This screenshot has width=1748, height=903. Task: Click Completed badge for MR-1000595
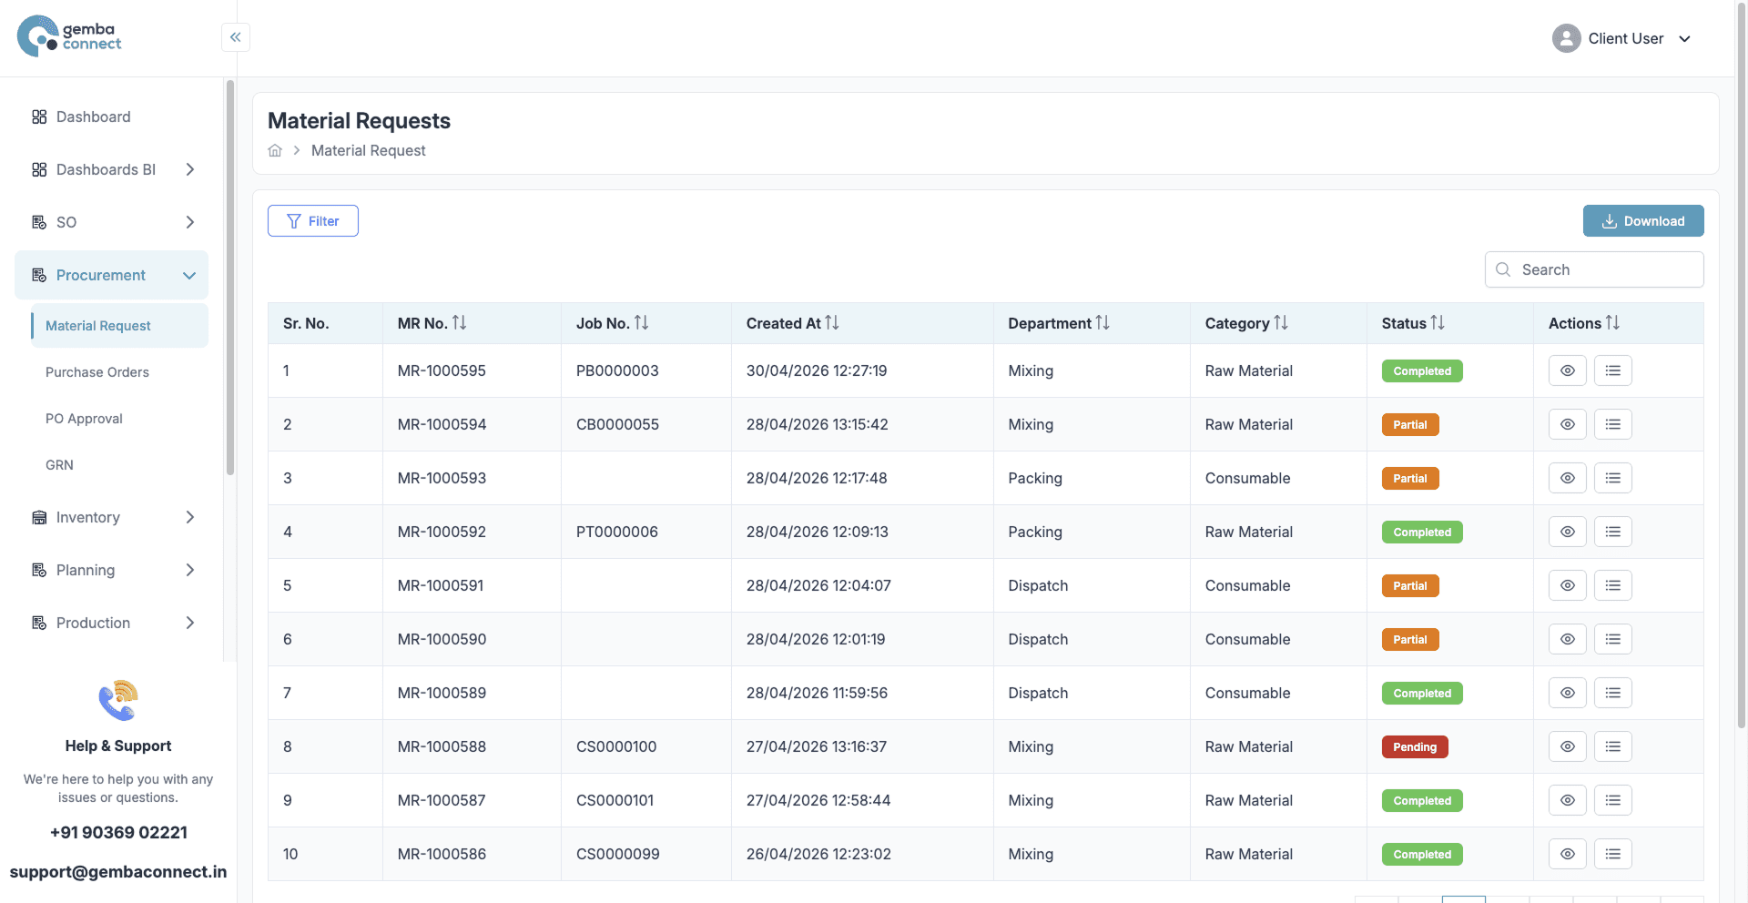click(x=1422, y=370)
